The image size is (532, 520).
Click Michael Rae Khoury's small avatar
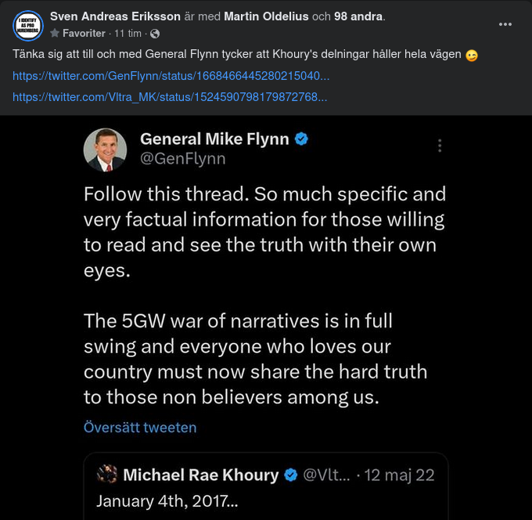tap(107, 475)
